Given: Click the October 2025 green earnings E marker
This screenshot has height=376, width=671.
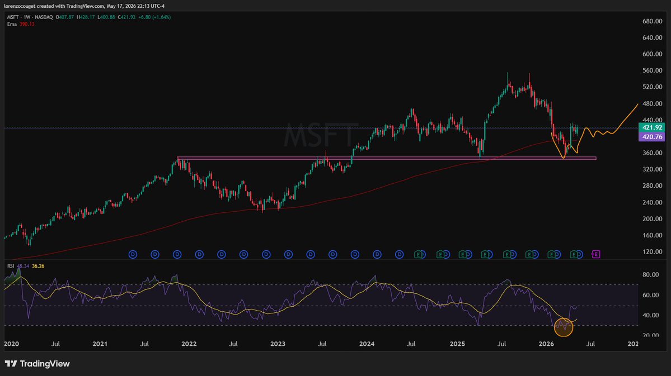Looking at the screenshot, I should click(529, 254).
